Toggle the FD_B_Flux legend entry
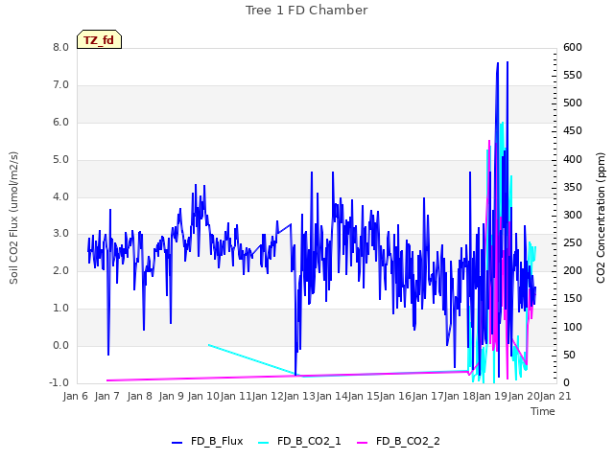Image resolution: width=614 pixels, height=460 pixels. (207, 441)
